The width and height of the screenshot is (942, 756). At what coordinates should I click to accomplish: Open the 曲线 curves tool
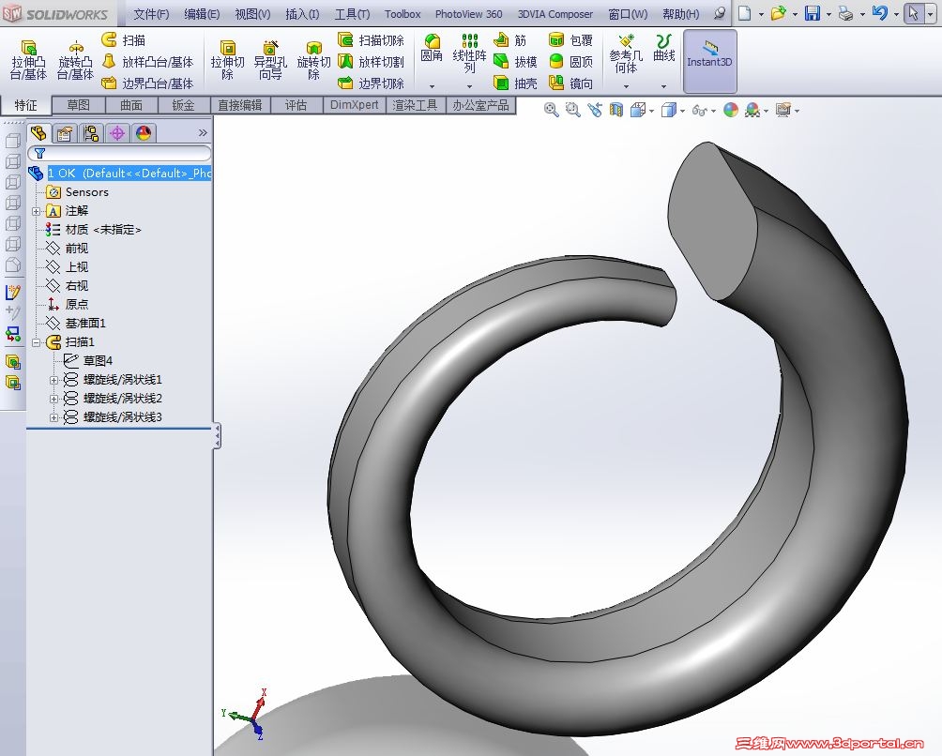664,48
